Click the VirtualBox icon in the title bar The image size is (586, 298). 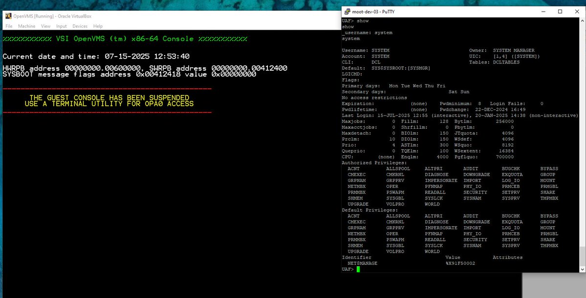tap(8, 16)
